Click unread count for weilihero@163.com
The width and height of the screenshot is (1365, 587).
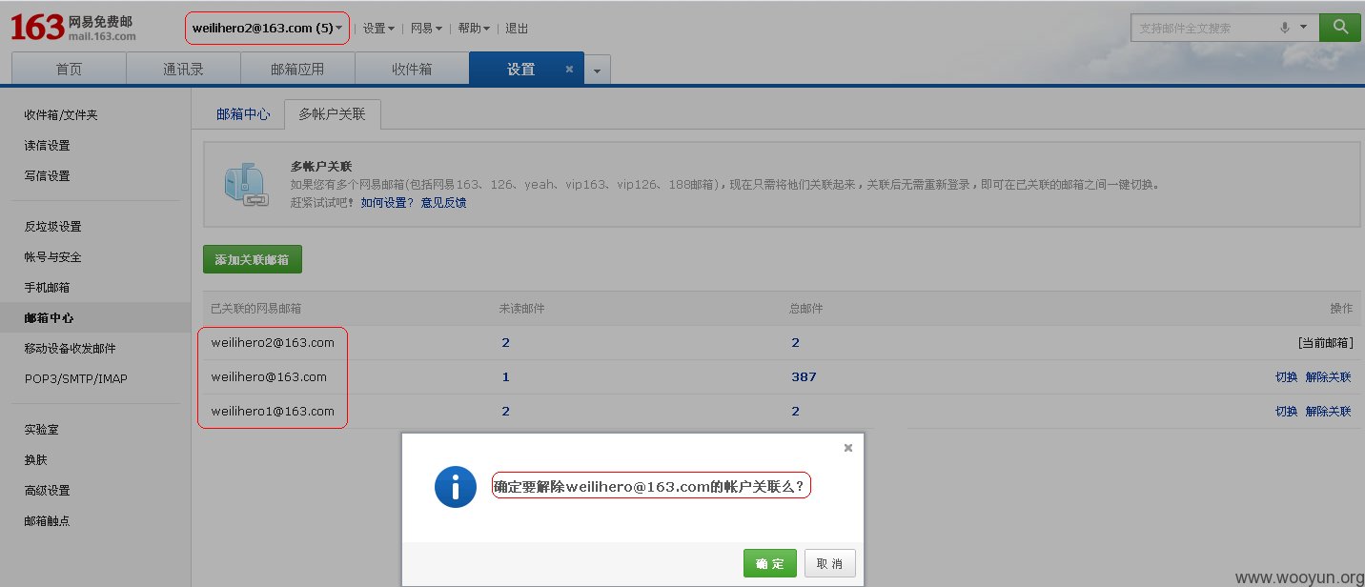point(505,377)
